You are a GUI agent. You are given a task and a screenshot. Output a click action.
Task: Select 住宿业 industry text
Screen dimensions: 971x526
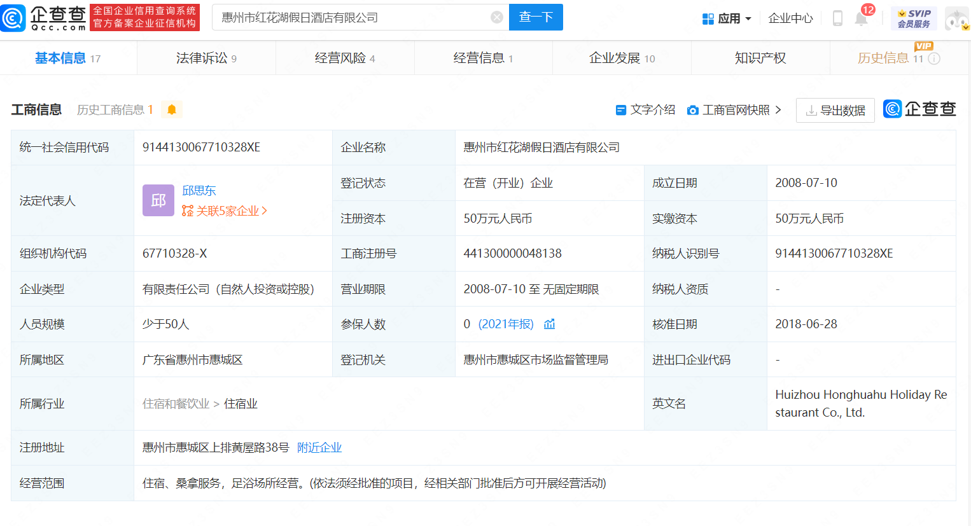(241, 403)
